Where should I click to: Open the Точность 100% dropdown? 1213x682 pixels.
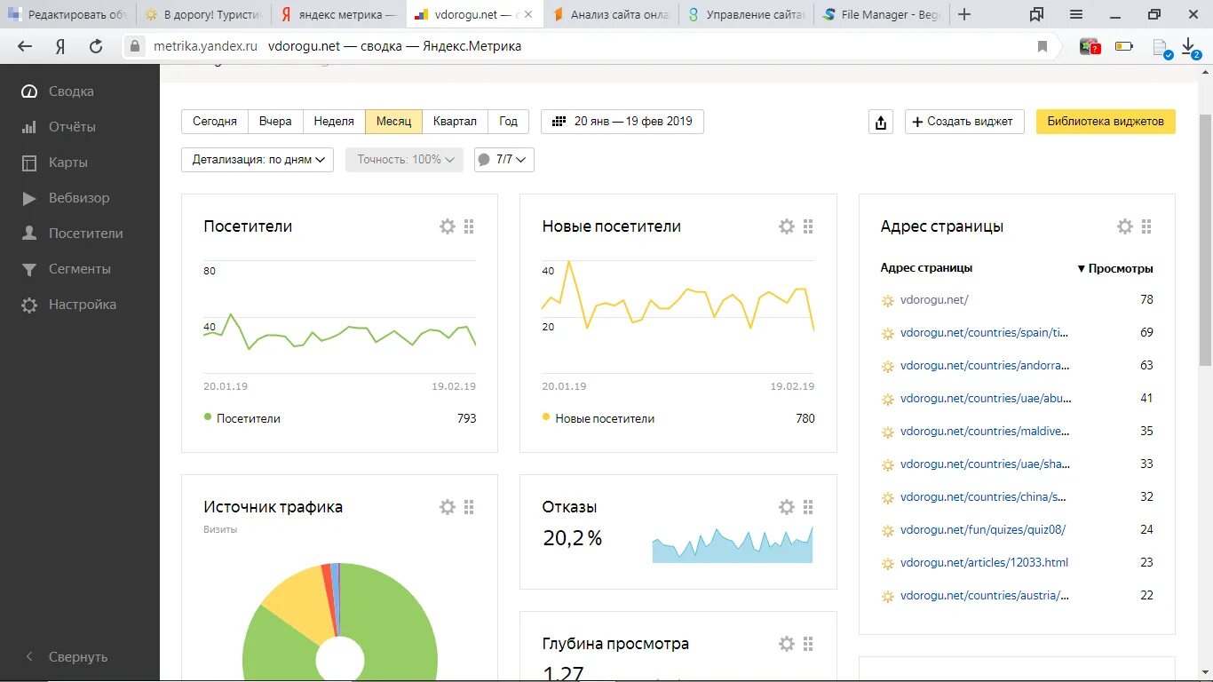[x=404, y=160]
